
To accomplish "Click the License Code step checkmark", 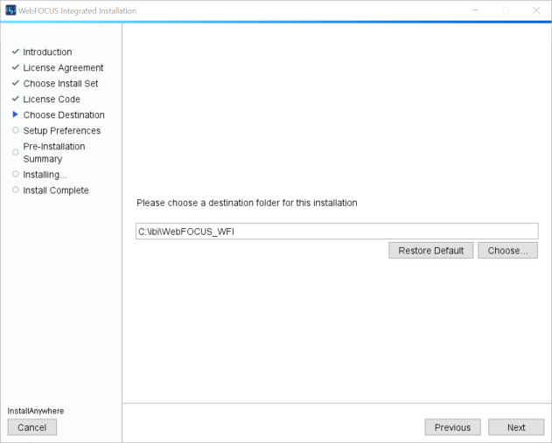I will [x=15, y=99].
